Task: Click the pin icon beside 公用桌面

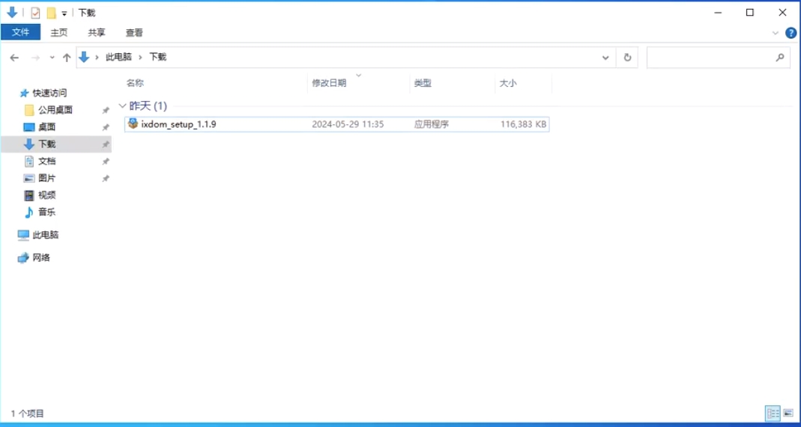Action: click(x=105, y=110)
